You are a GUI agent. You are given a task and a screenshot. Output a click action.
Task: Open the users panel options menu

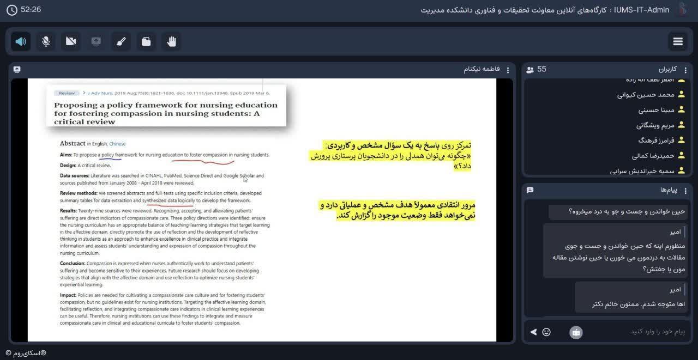[685, 70]
